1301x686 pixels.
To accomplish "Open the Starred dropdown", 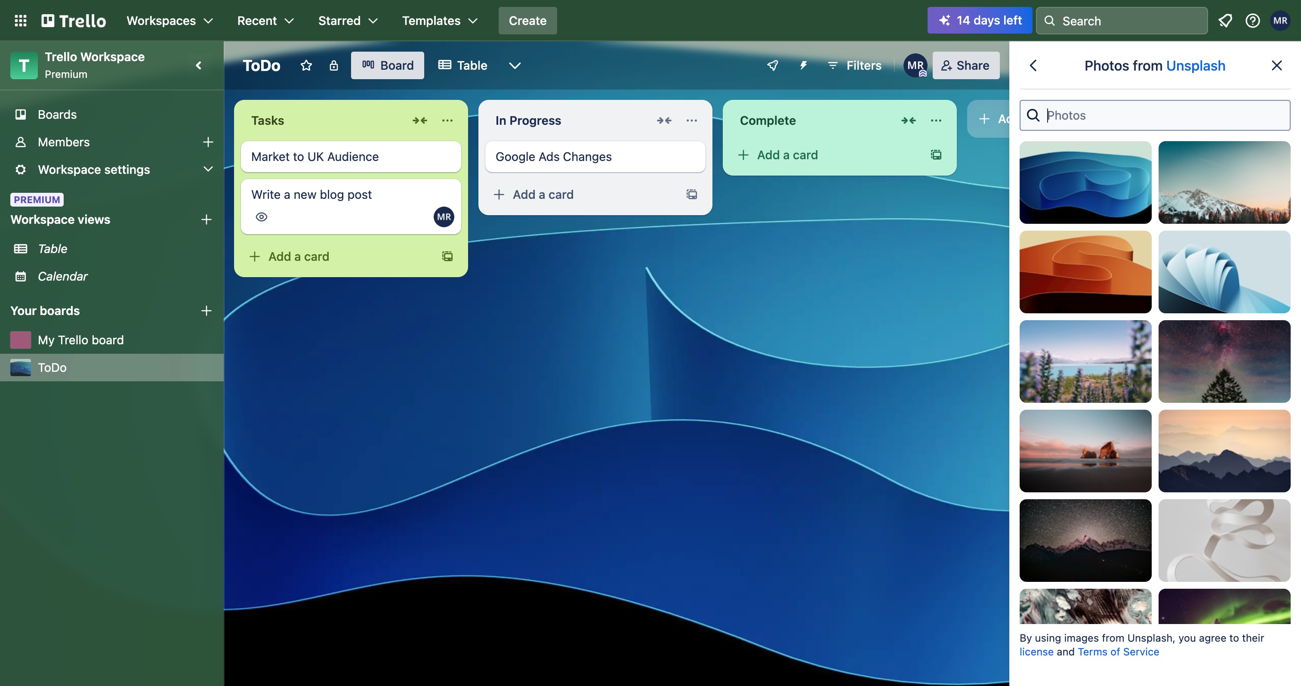I will (x=348, y=21).
